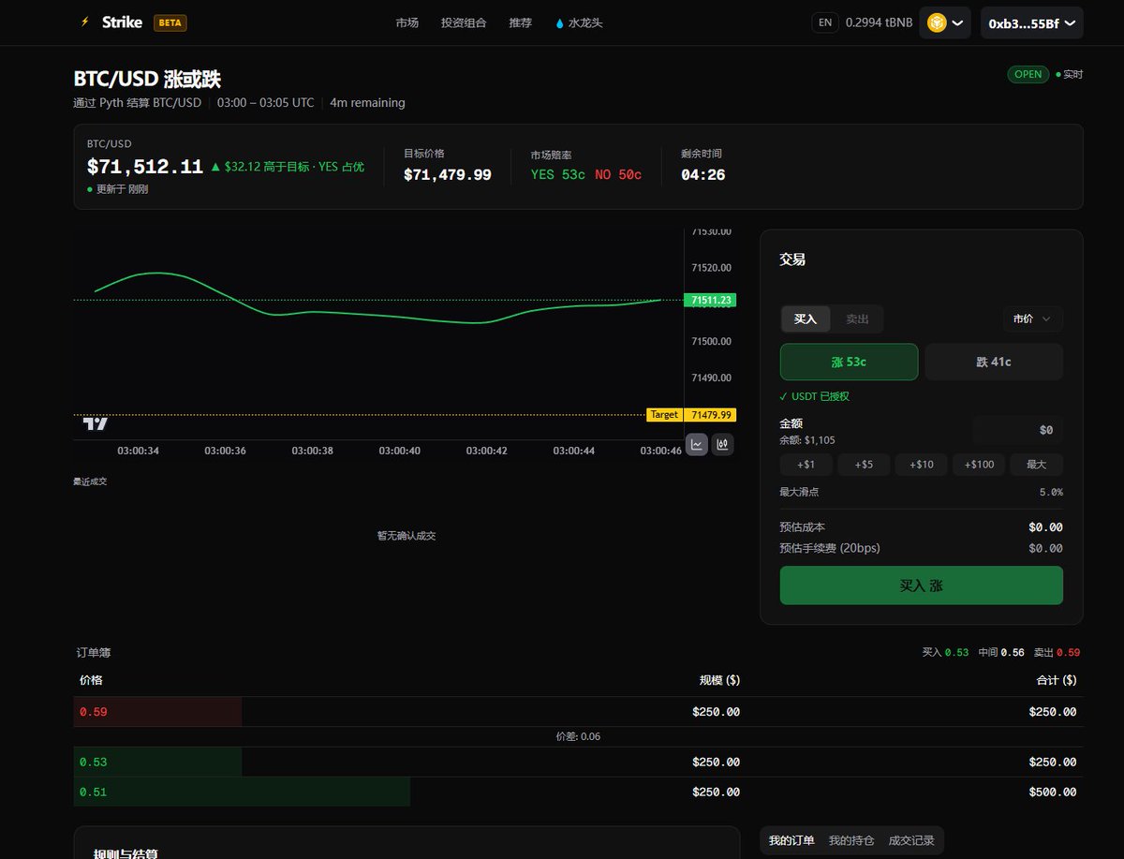Click the 中间 0.56 mid price
This screenshot has height=859, width=1124.
pos(1000,653)
